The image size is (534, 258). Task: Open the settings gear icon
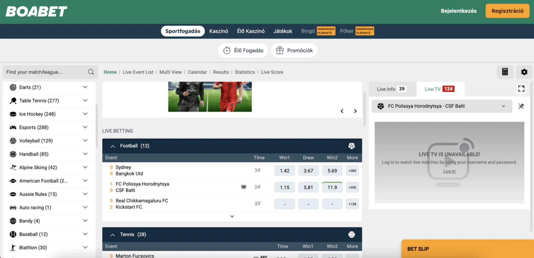pyautogui.click(x=524, y=72)
